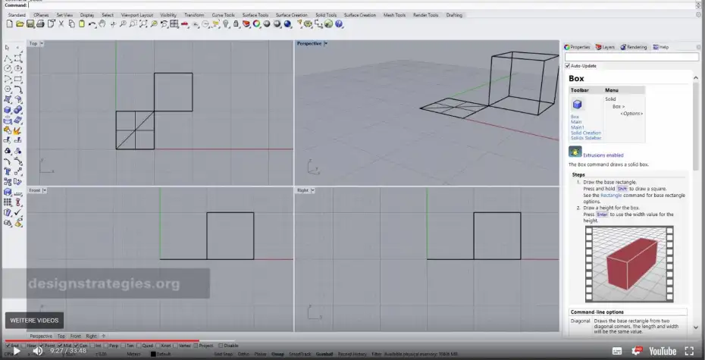This screenshot has height=360, width=705.
Task: Switch to the Layers panel tab
Action: 605,47
